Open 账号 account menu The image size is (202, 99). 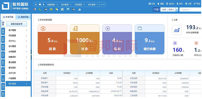[179, 4]
